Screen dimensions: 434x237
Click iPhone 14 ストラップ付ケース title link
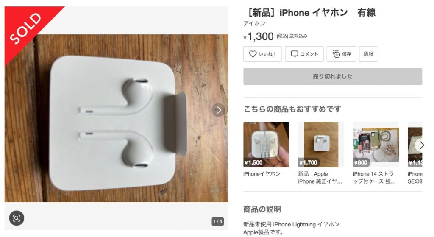point(374,178)
